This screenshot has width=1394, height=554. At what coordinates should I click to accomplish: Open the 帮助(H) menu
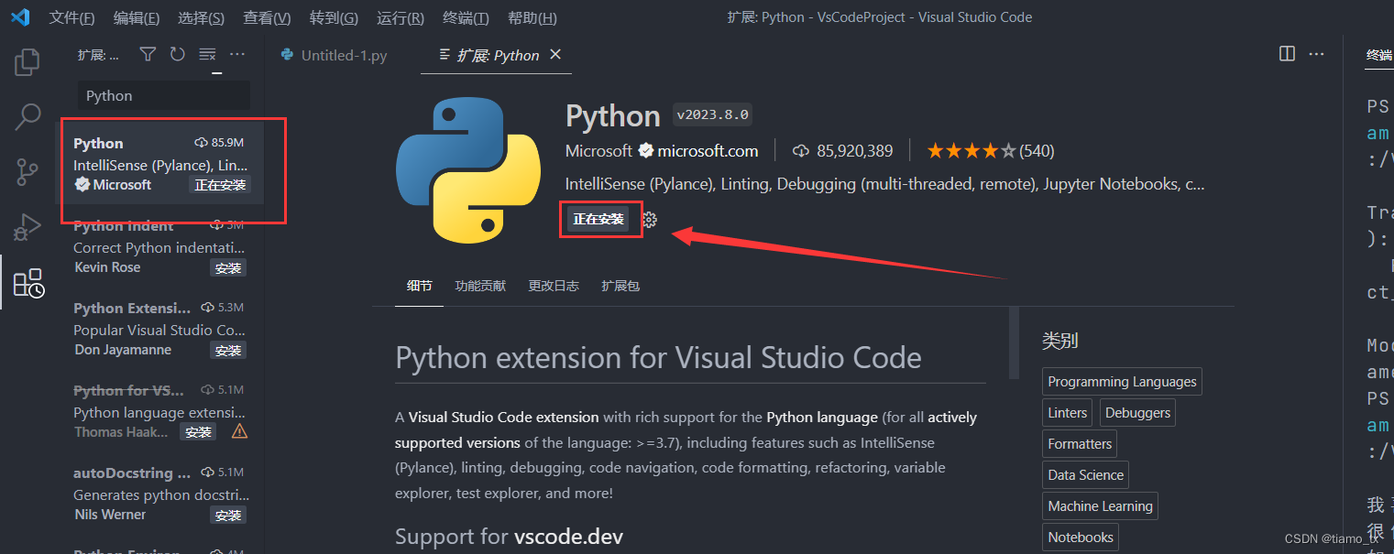click(532, 17)
